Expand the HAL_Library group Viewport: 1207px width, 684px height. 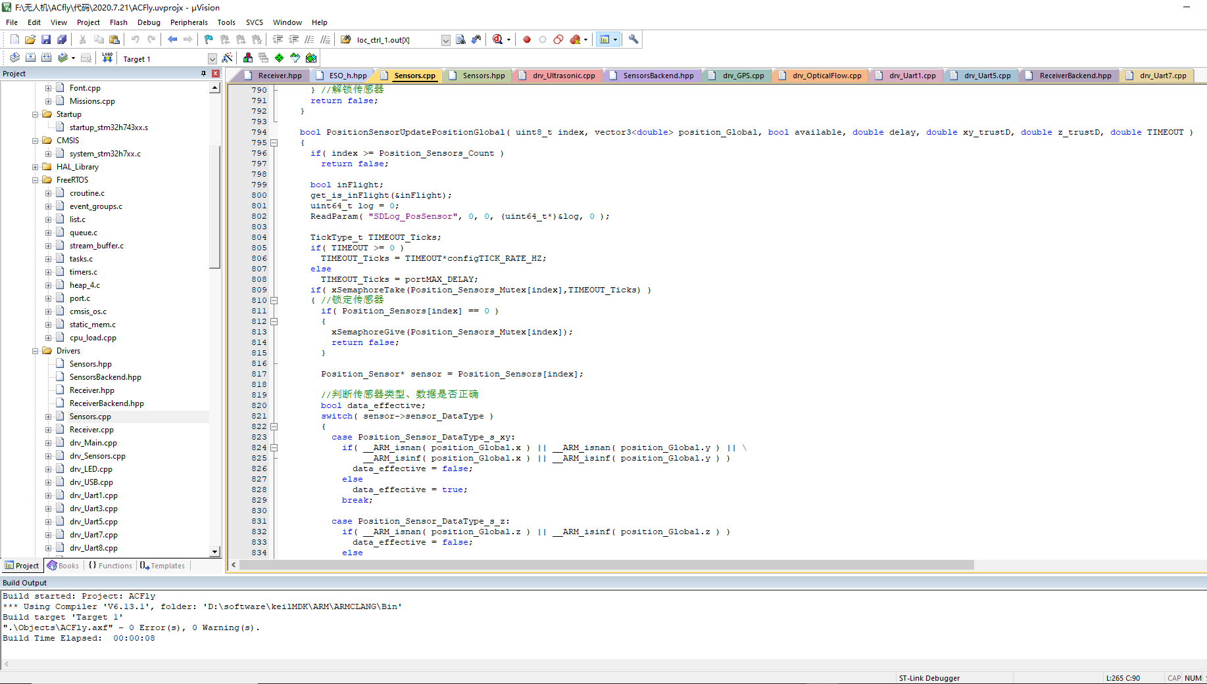[x=35, y=167]
